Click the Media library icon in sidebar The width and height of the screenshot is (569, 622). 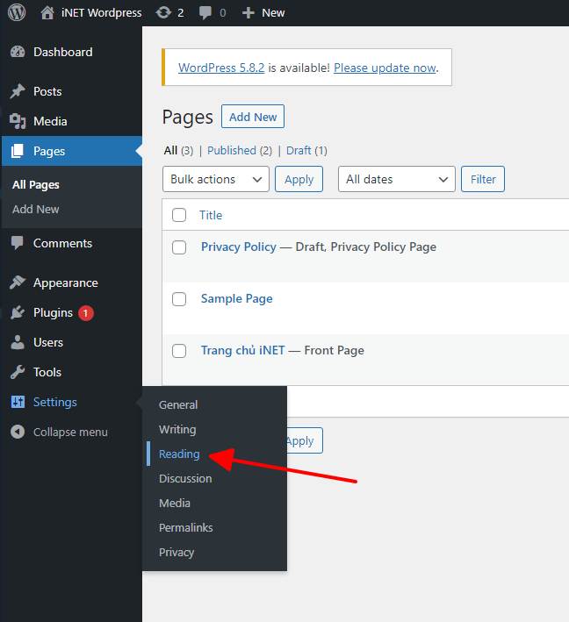[18, 121]
